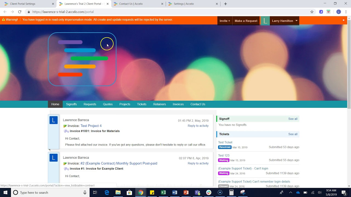Close the Contact Us | Accelo tab
Viewport: 351px width, 197px height.
point(162,4)
